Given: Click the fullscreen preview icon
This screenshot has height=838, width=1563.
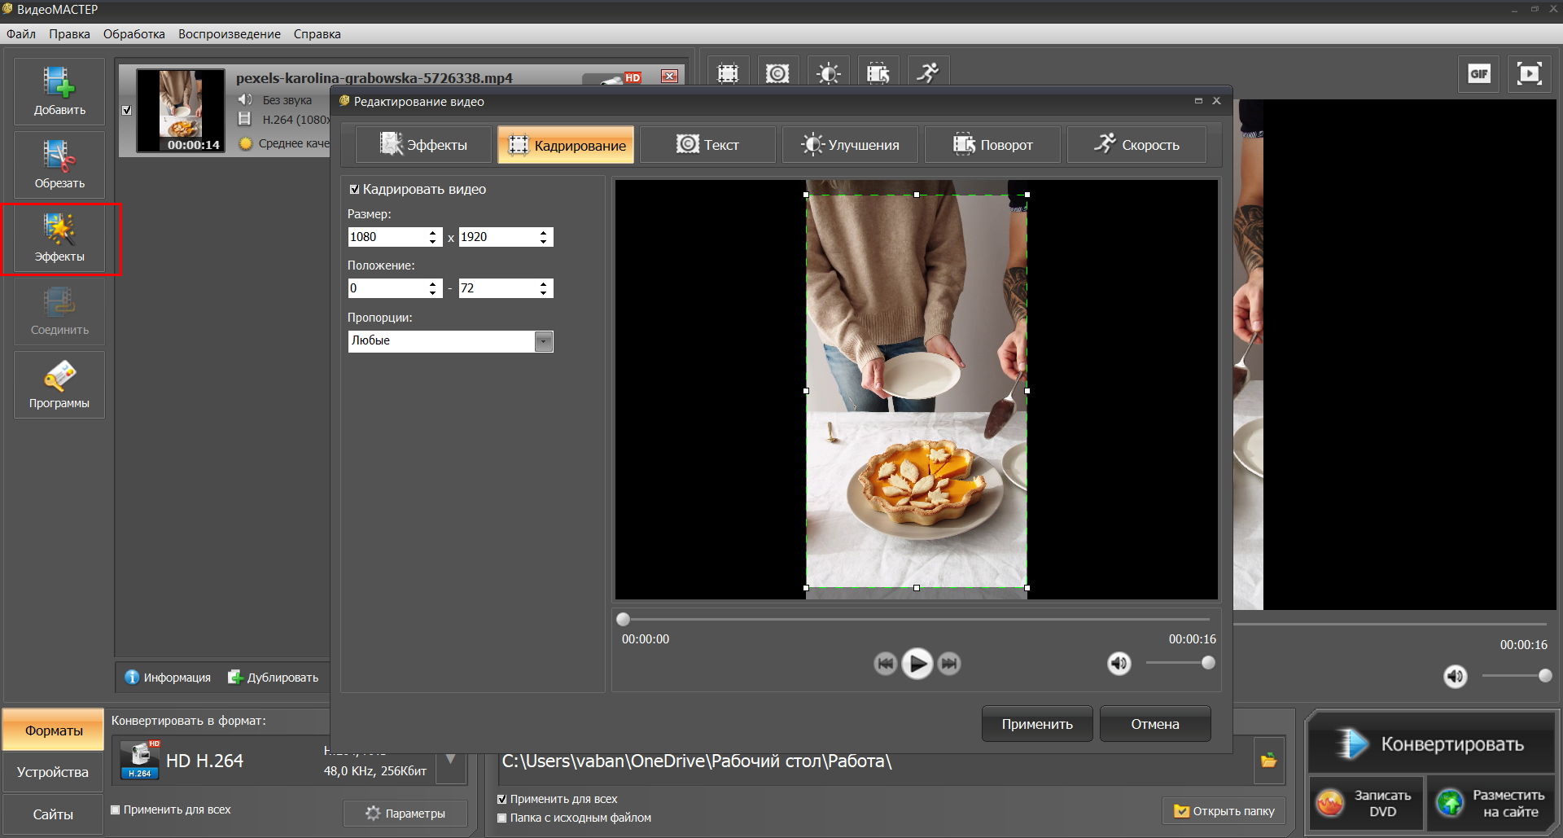Looking at the screenshot, I should click(1529, 74).
